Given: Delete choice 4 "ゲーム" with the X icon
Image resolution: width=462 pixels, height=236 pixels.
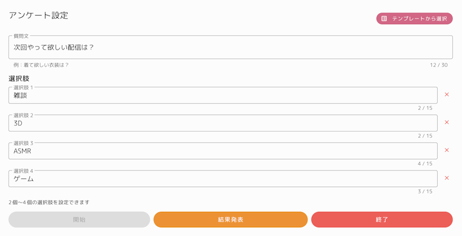Looking at the screenshot, I should pos(446,178).
